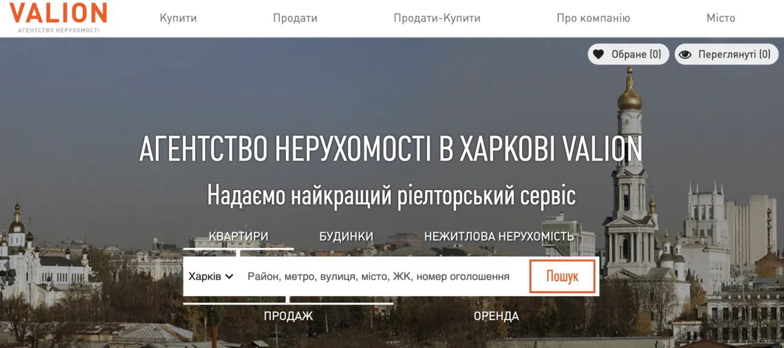Screen dimensions: 784x348
Task: Open the Переглянуті (0) viewed list
Action: coord(726,54)
